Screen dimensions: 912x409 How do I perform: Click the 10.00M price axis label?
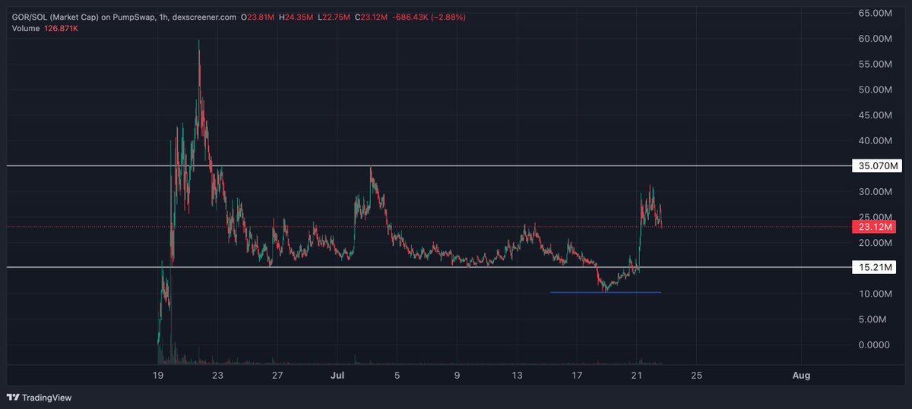[876, 294]
